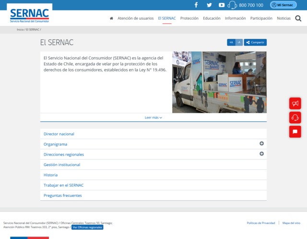Open SERNAC's Facebook page icon
Screen dimensions: 307x239
pyautogui.click(x=196, y=5)
